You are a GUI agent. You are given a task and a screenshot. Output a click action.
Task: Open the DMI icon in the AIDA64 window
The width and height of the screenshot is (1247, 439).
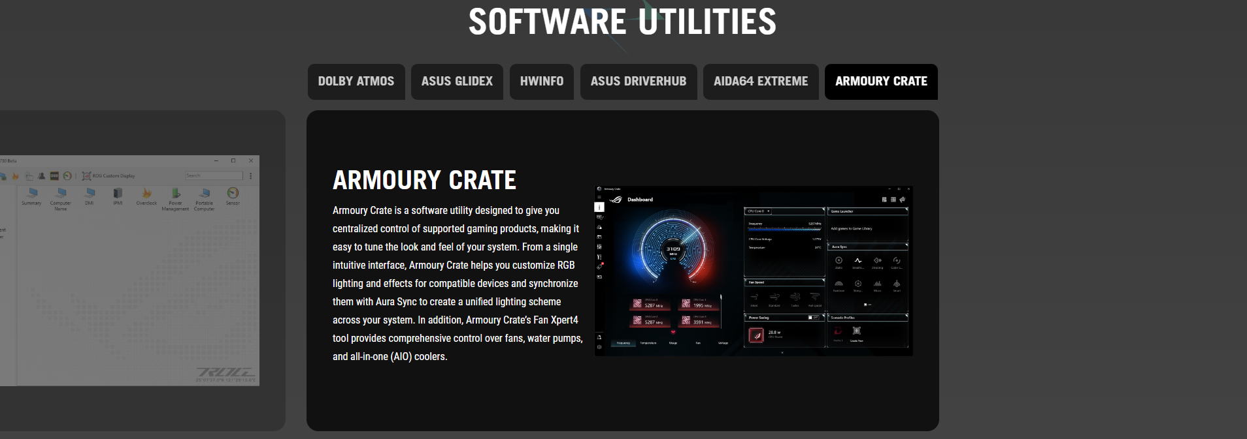[x=90, y=196]
